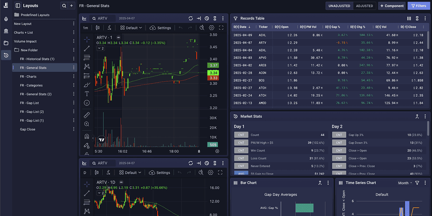432x216 pixels.
Task: Select the patterns tool in 1m chart
Action: pos(87,66)
